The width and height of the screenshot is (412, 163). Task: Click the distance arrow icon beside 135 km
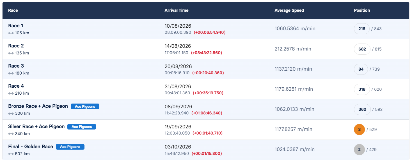pyautogui.click(x=11, y=53)
